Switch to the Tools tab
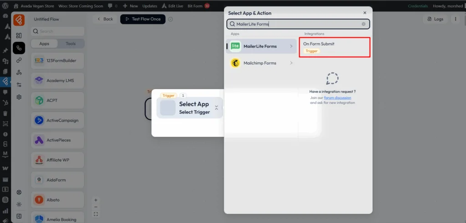 coord(71,43)
